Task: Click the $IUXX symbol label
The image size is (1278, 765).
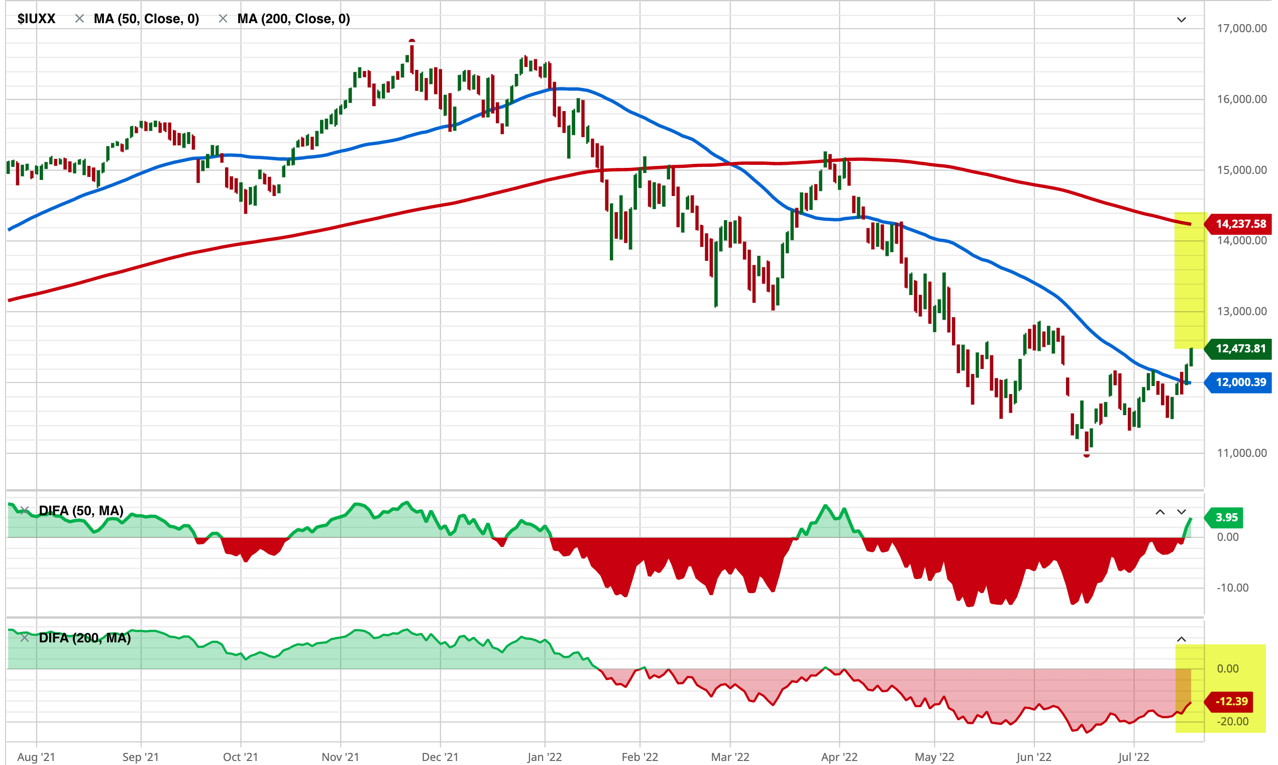Action: click(x=36, y=19)
